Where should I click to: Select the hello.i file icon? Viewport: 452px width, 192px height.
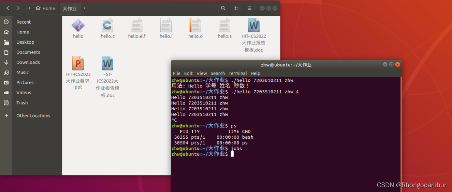coord(166,25)
